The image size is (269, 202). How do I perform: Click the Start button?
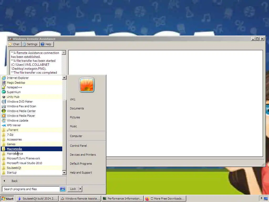click(7, 199)
